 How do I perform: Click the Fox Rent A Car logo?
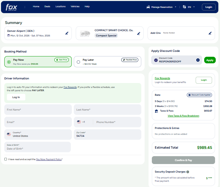click(x=12, y=7)
